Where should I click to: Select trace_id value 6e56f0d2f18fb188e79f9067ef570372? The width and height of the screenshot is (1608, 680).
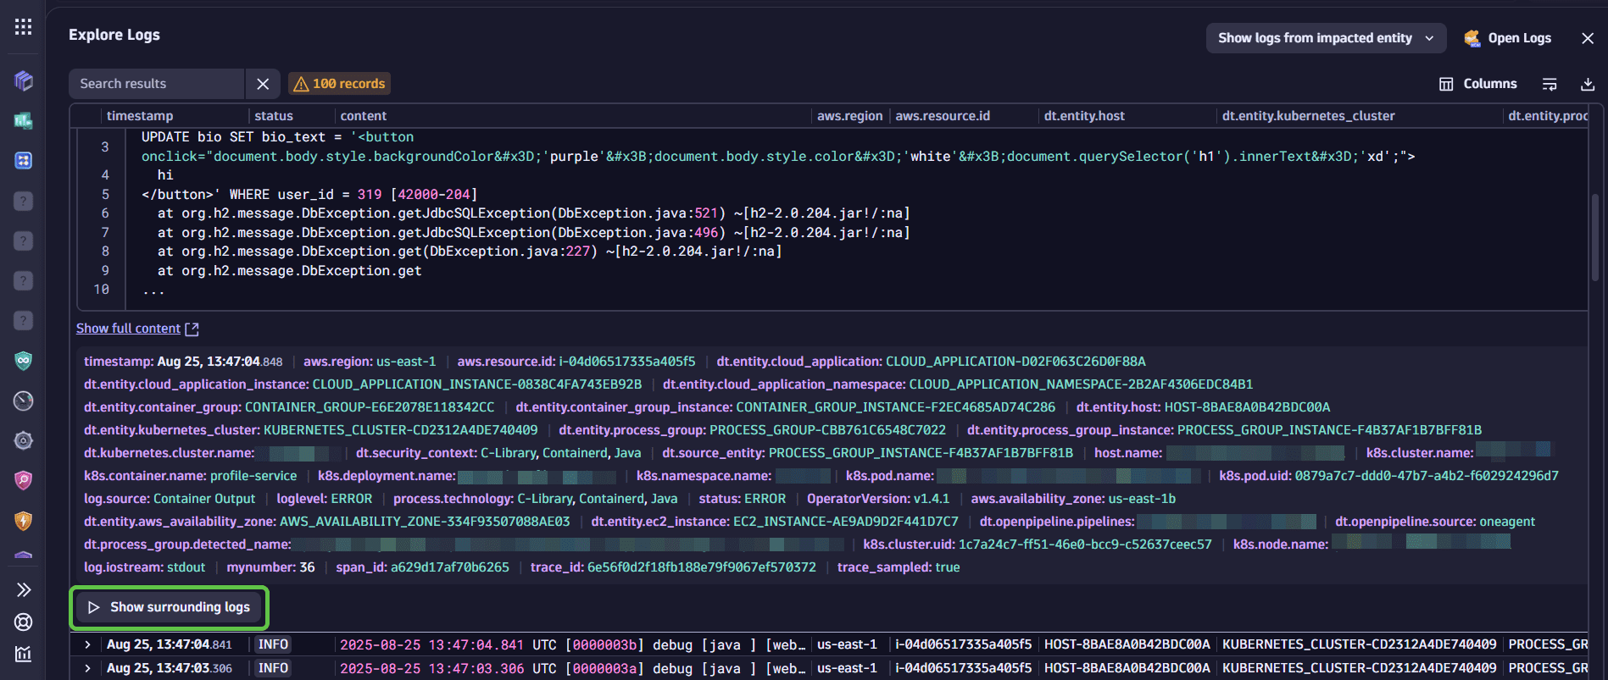pos(702,567)
